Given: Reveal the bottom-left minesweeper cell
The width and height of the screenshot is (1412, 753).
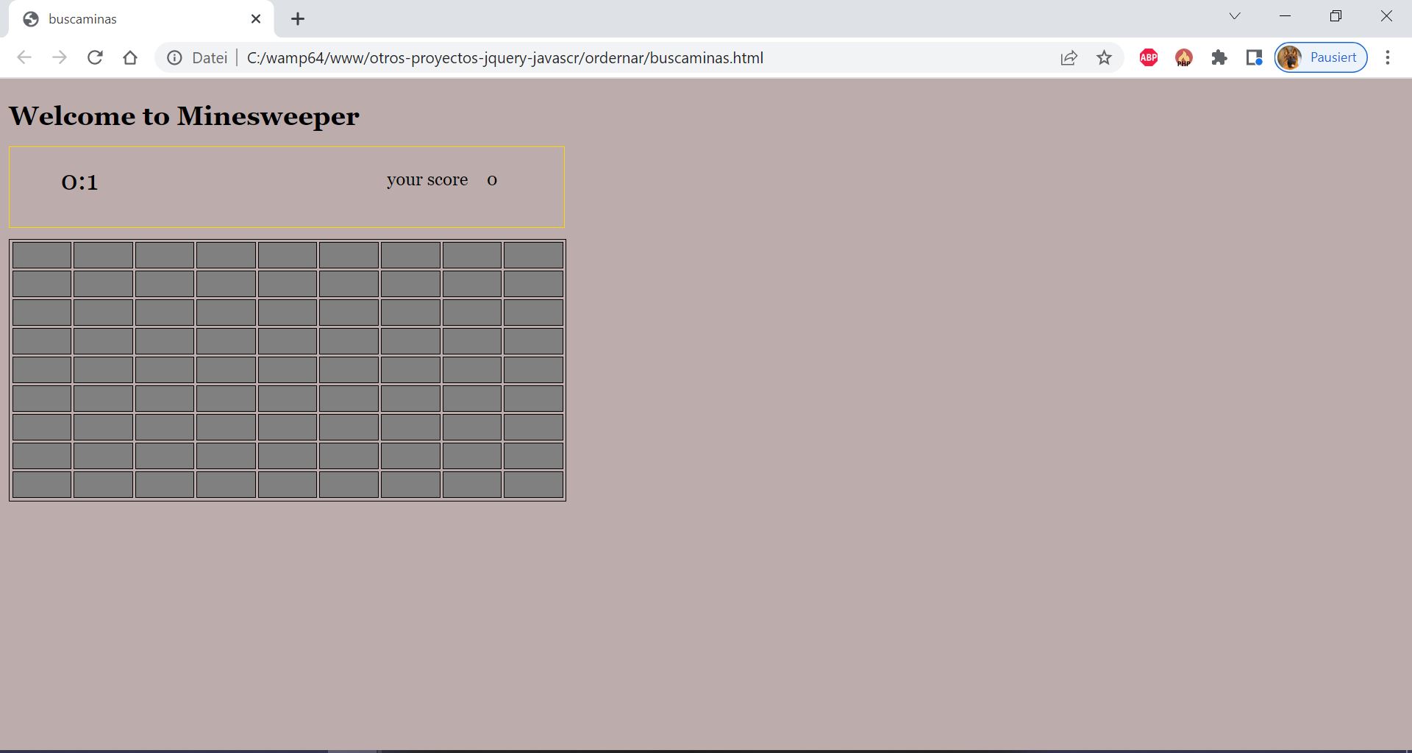Looking at the screenshot, I should tap(42, 485).
